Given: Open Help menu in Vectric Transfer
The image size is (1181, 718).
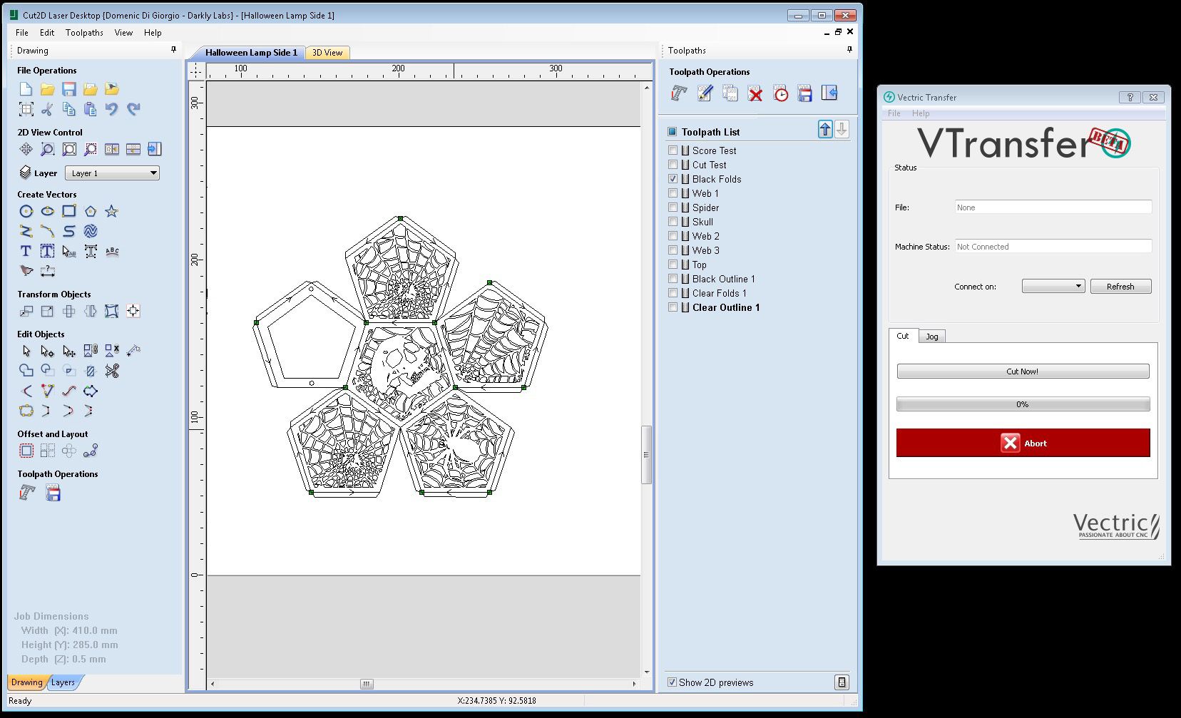Looking at the screenshot, I should click(x=920, y=113).
